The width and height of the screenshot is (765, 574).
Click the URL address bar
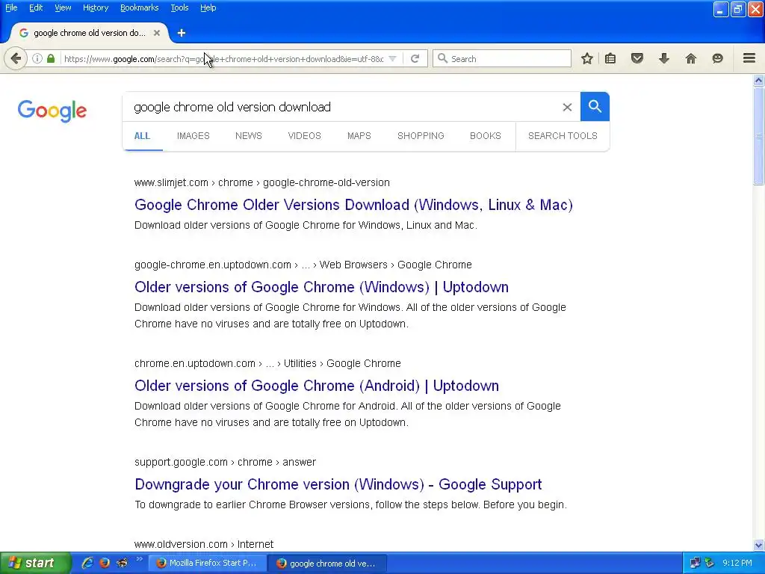(x=224, y=59)
